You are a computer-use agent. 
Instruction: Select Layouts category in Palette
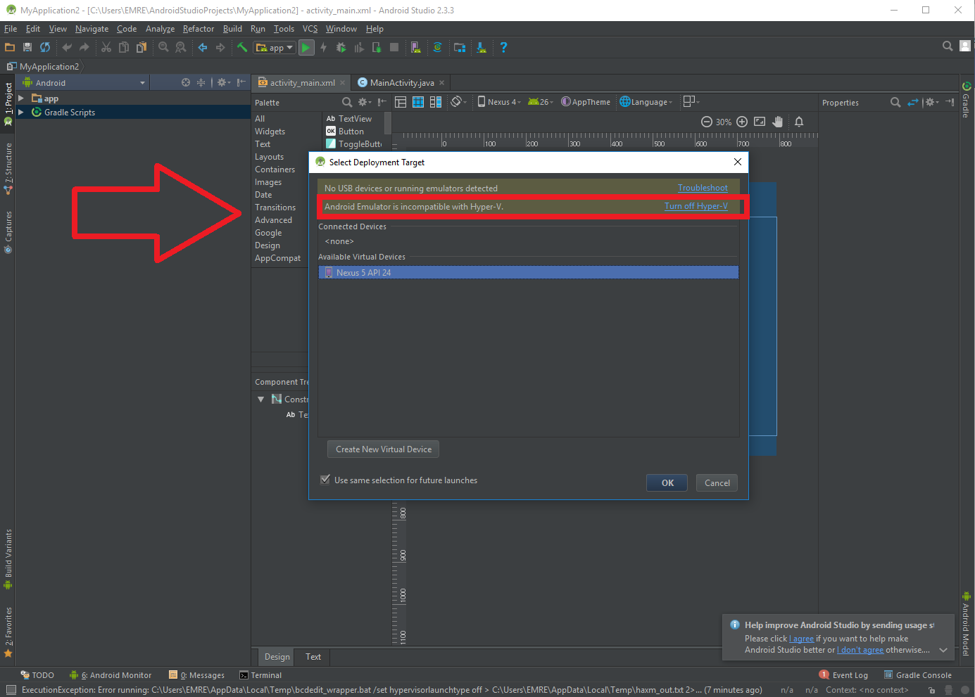point(270,157)
